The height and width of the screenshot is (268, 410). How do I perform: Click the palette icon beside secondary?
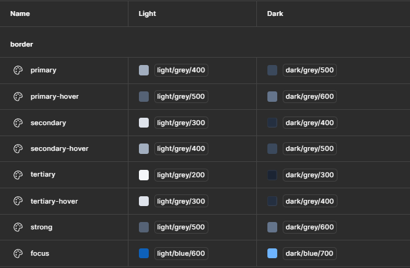pos(18,123)
